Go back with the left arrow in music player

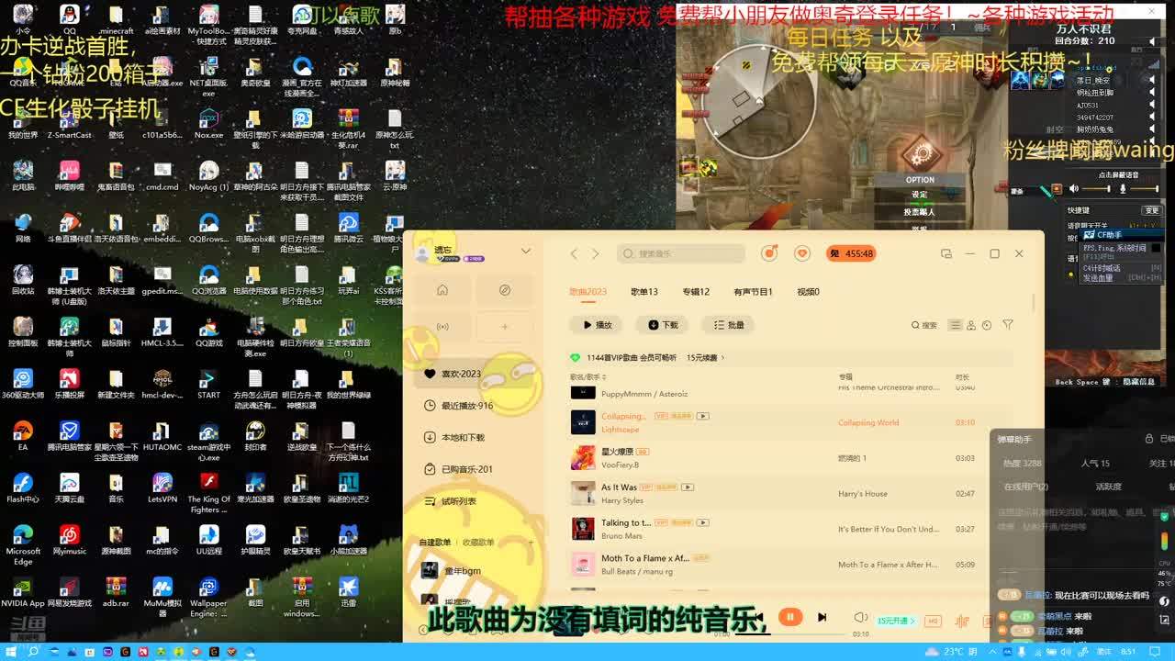tap(574, 253)
